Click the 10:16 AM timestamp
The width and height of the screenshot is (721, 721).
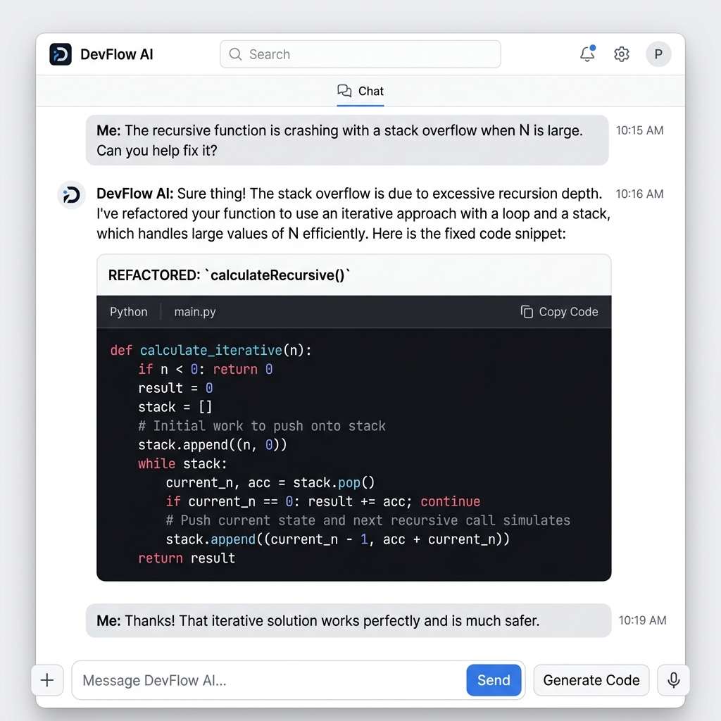coord(639,194)
